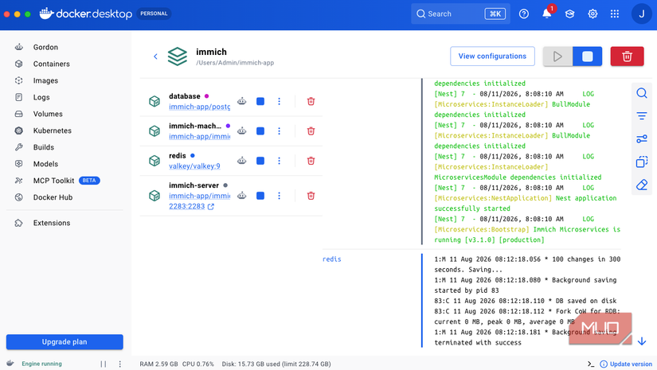
Task: Ask Gordon about immich-mach container
Action: click(x=242, y=131)
